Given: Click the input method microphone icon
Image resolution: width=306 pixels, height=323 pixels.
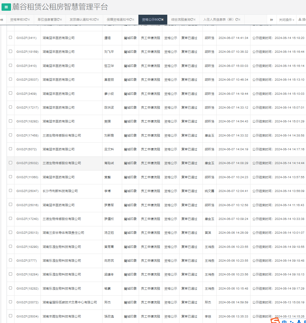Looking at the screenshot, I should (299, 321).
